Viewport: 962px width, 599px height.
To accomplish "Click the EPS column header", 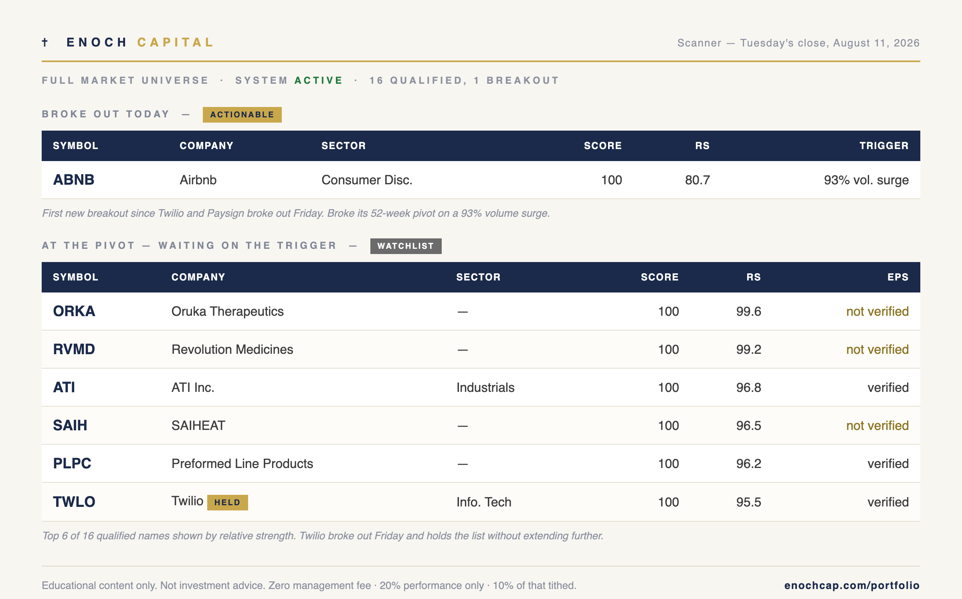I will [x=898, y=277].
